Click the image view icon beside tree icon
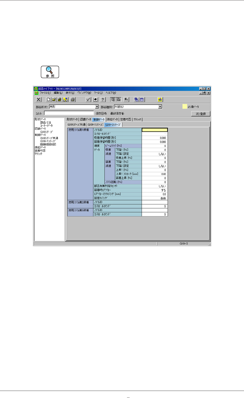Viewport: 244px width, 398px height. pos(119,100)
